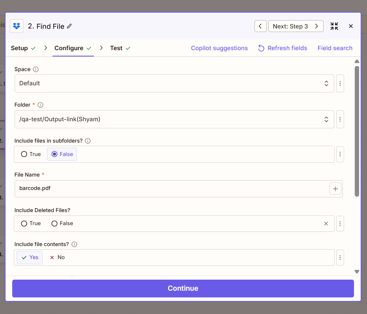The height and width of the screenshot is (314, 367).
Task: Open Copilot suggestions link
Action: click(x=219, y=48)
